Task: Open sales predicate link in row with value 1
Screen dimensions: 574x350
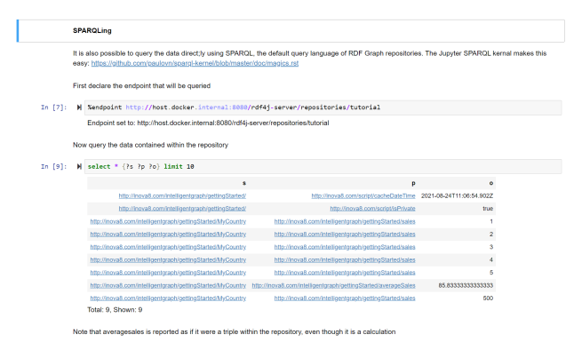Action: point(345,221)
